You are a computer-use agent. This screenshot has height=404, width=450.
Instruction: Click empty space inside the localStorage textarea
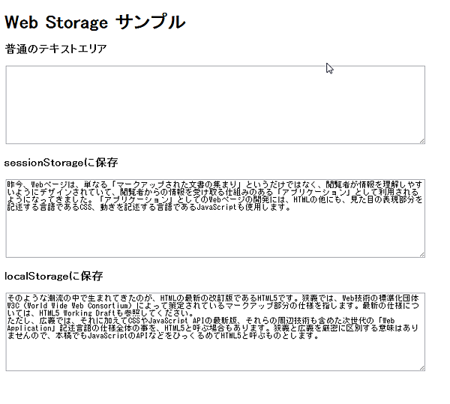[x=215, y=356]
